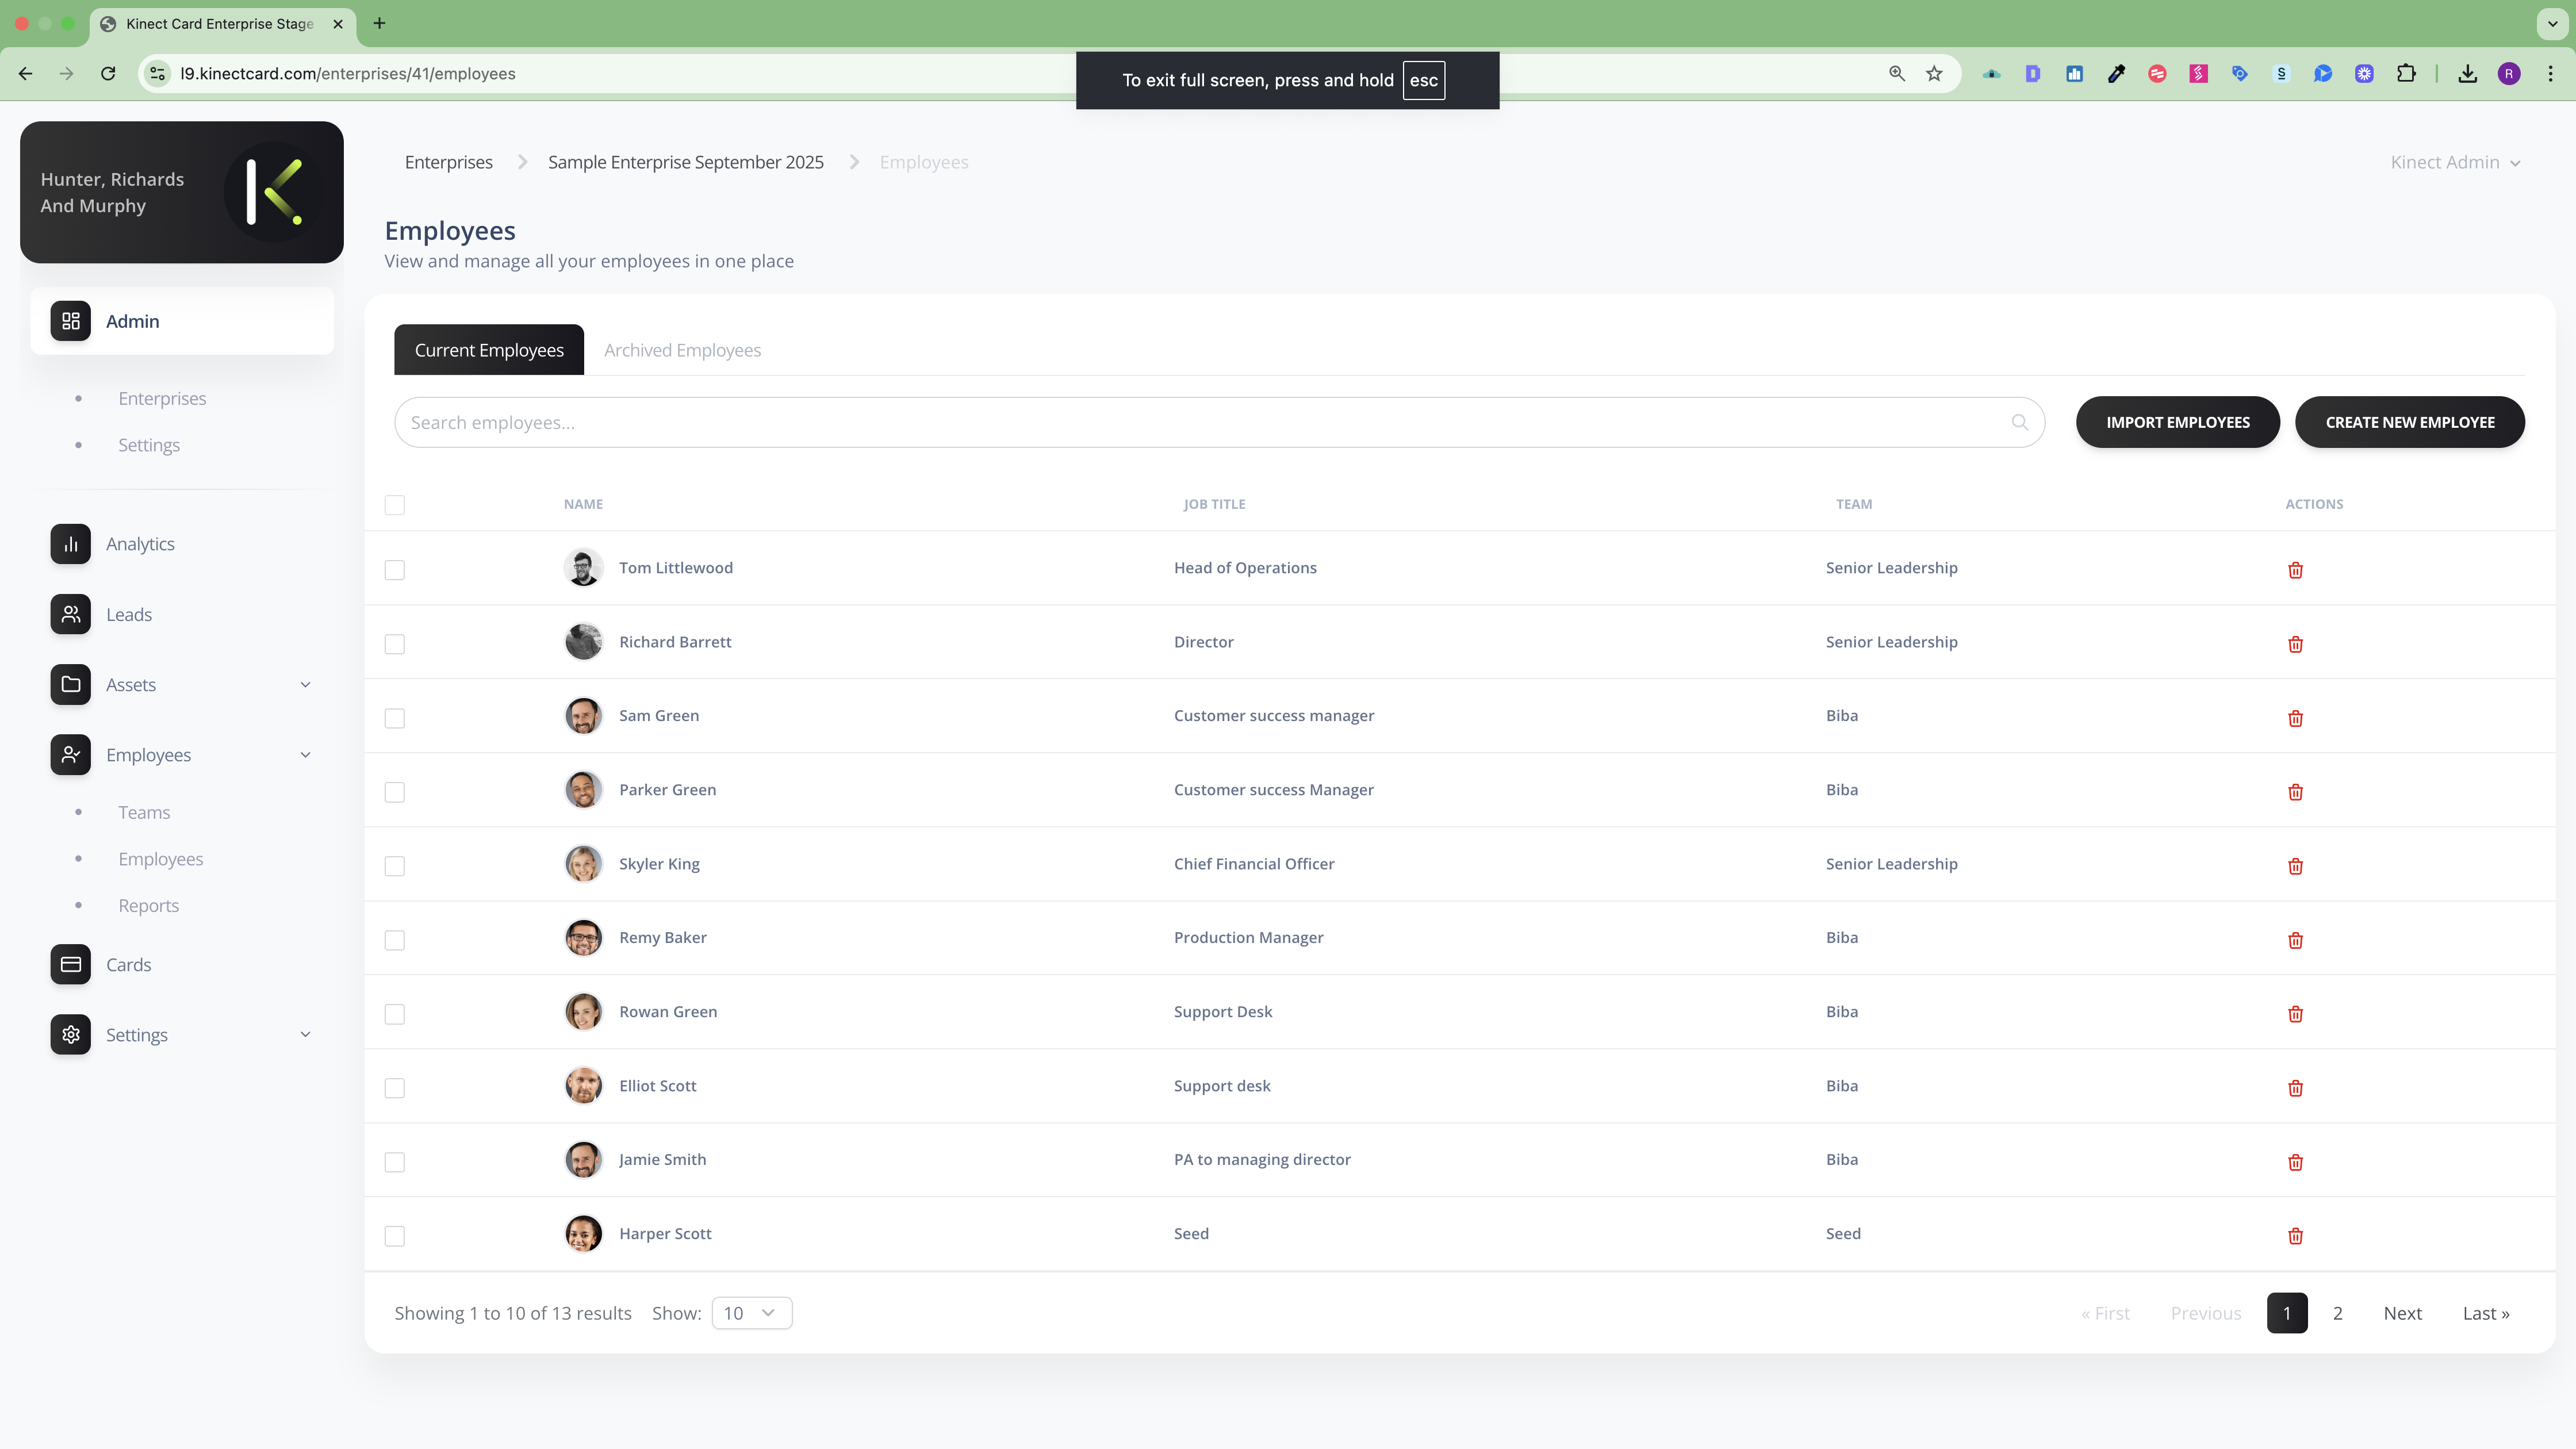
Task: Check the box for Richard Barrett
Action: point(395,644)
